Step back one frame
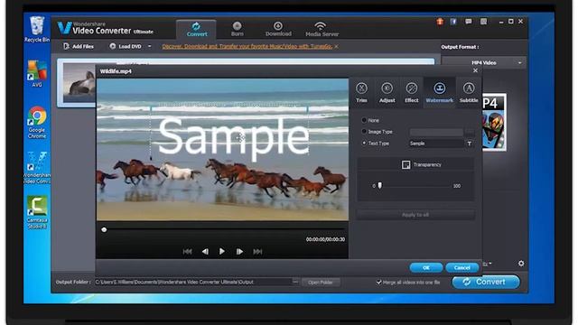Viewport: 578px width, 325px height. point(205,252)
